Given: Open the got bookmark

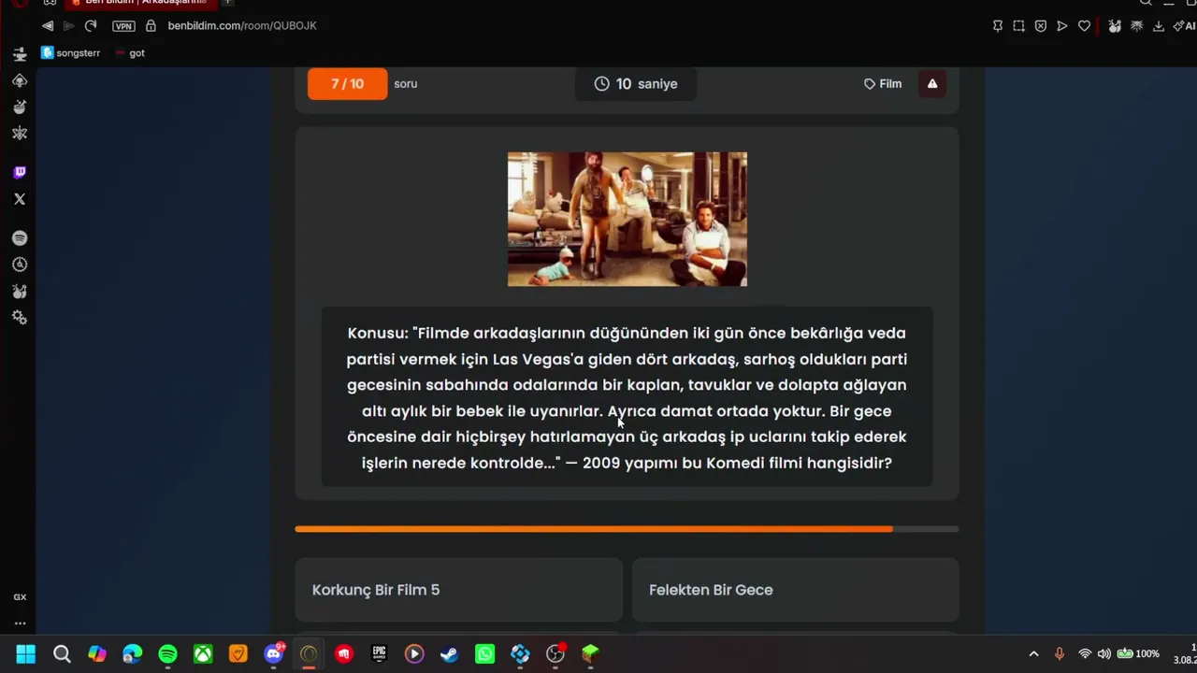Looking at the screenshot, I should [x=129, y=53].
